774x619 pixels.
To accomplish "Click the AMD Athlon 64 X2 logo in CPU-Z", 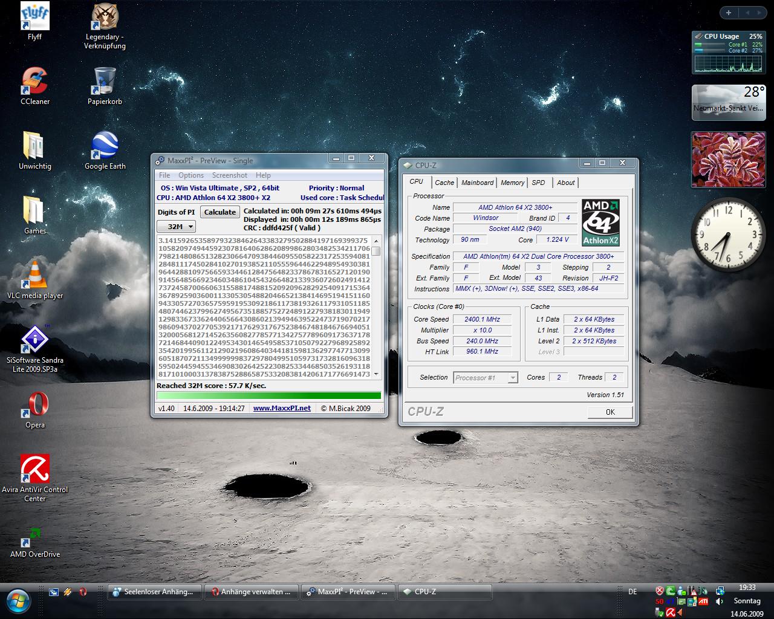I will point(600,223).
